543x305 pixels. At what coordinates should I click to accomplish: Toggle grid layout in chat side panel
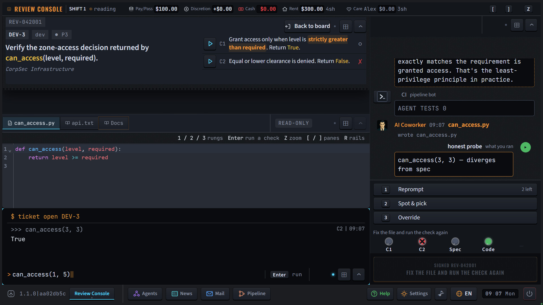point(517,25)
